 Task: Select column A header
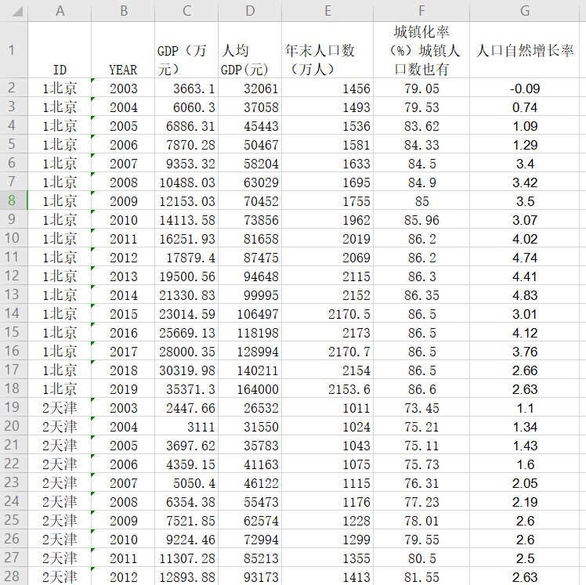point(60,10)
